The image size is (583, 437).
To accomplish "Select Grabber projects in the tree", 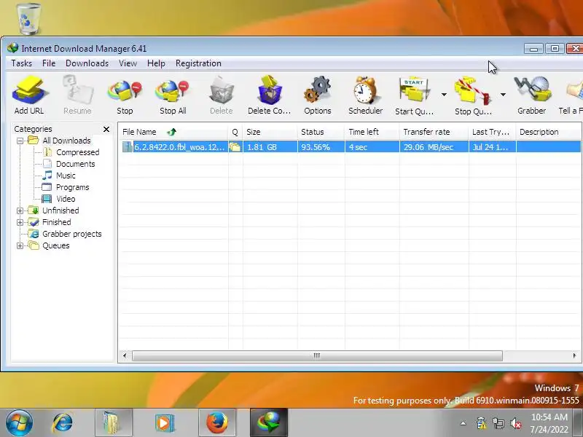I will coord(71,234).
